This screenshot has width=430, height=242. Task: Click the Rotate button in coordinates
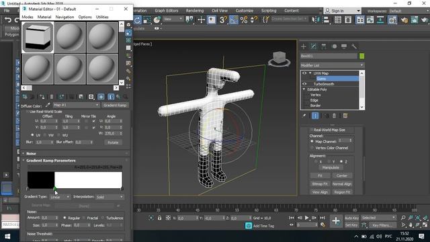tap(113, 143)
